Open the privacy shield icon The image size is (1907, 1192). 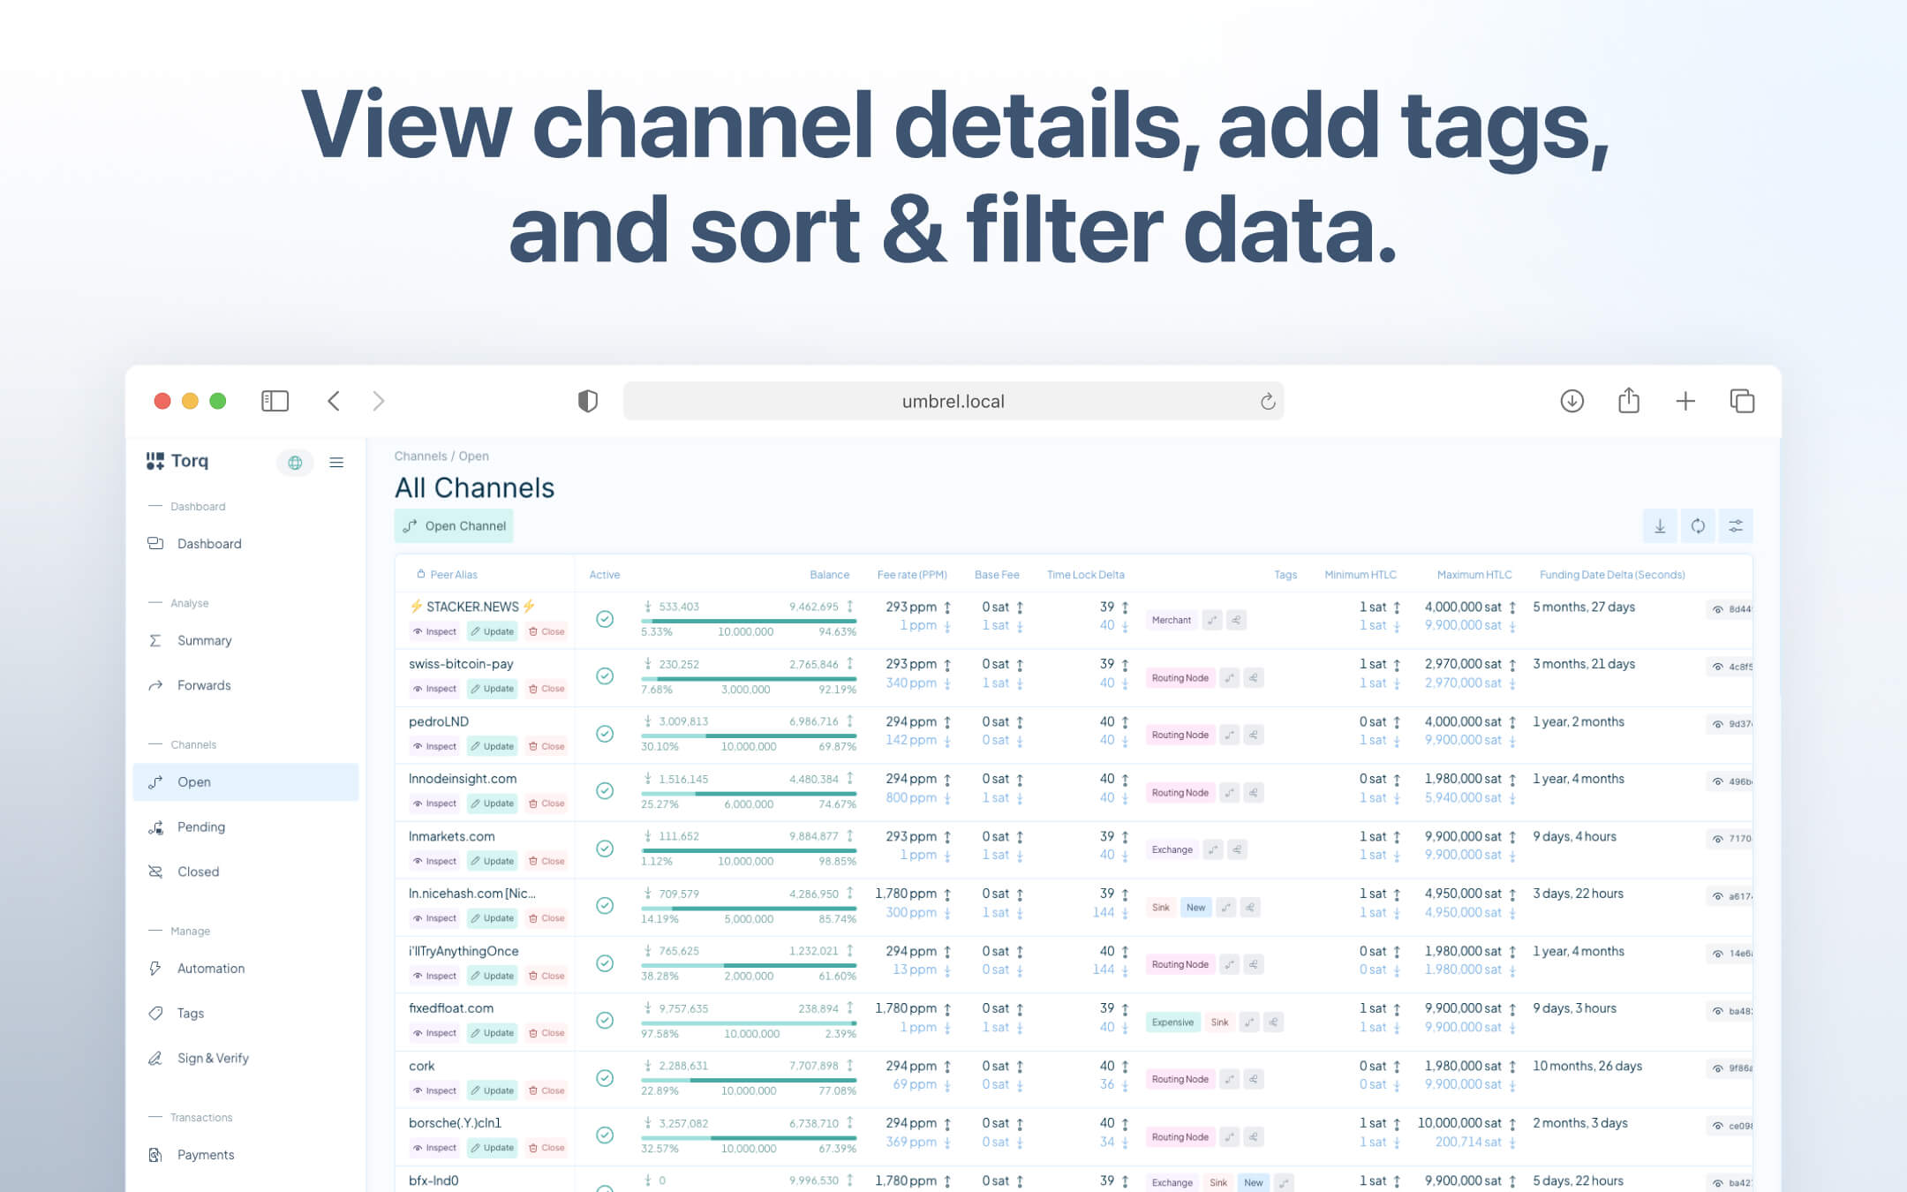[588, 401]
